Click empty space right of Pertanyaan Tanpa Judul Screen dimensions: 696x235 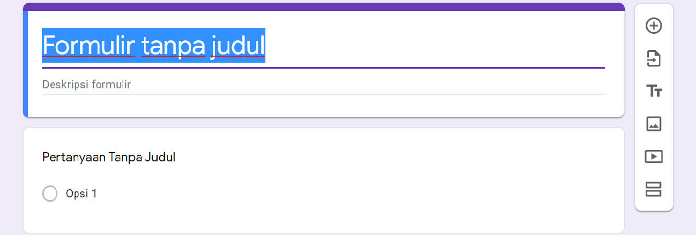[383, 158]
